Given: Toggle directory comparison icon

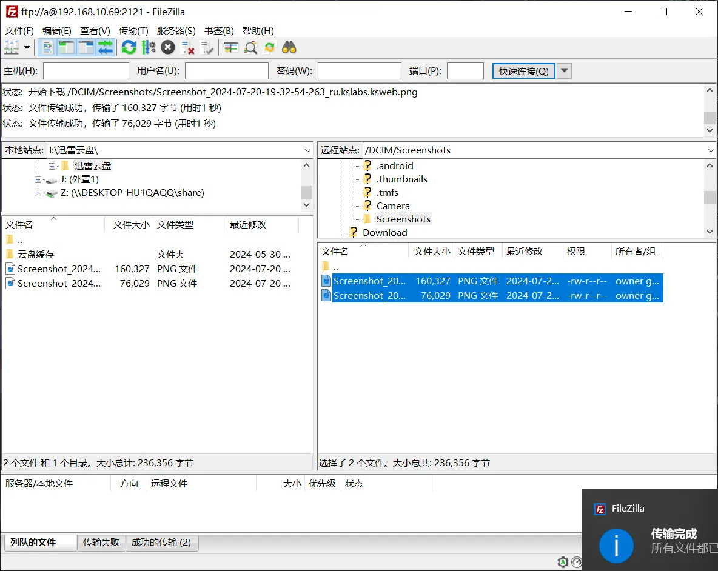Looking at the screenshot, I should point(250,47).
